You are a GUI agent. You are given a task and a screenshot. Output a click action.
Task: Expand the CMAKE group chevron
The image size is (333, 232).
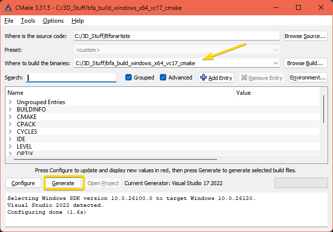pyautogui.click(x=10, y=117)
